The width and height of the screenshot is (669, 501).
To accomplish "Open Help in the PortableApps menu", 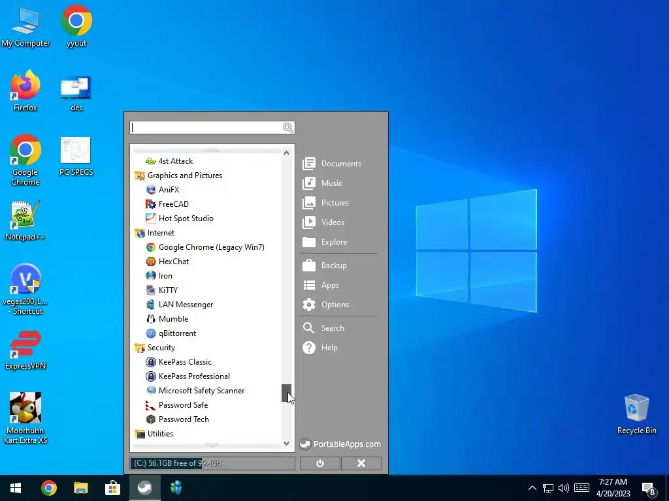I will 320,348.
